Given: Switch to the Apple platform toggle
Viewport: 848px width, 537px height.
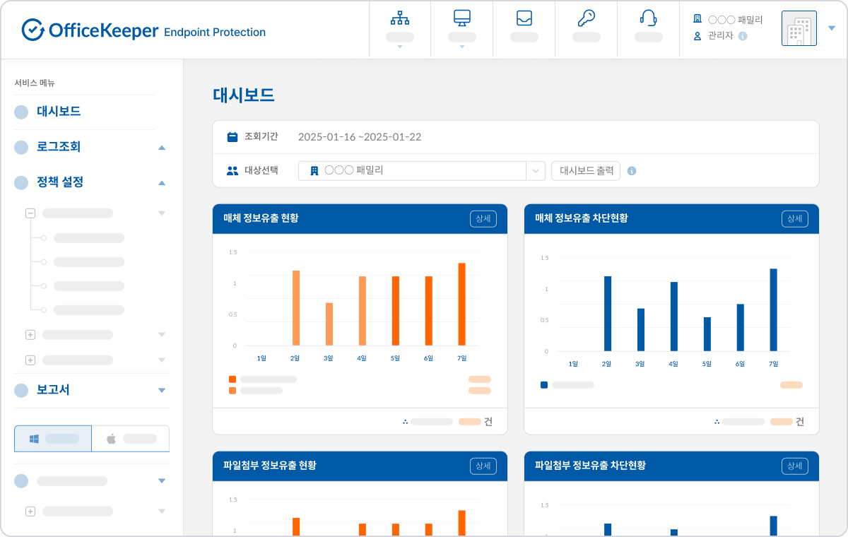Looking at the screenshot, I should pyautogui.click(x=131, y=439).
